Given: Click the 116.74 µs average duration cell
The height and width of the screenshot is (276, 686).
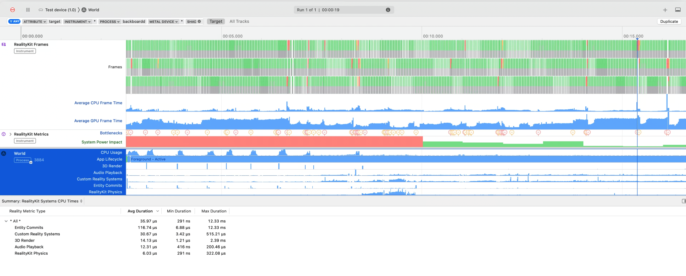Looking at the screenshot, I should click(147, 227).
